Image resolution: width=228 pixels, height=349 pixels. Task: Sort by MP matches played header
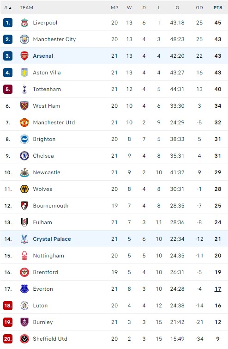(114, 7)
